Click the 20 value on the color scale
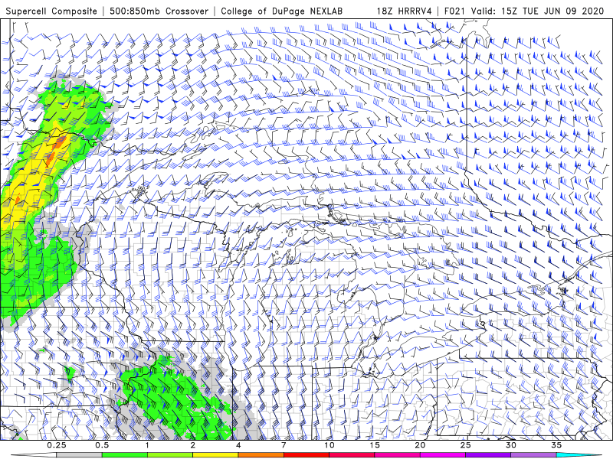613x459 pixels. pyautogui.click(x=420, y=445)
